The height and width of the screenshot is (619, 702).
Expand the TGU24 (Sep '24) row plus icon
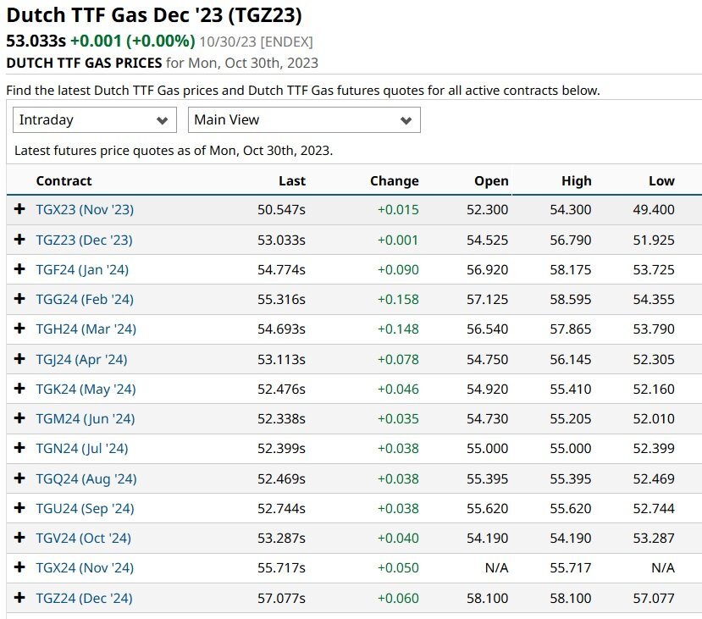19,507
